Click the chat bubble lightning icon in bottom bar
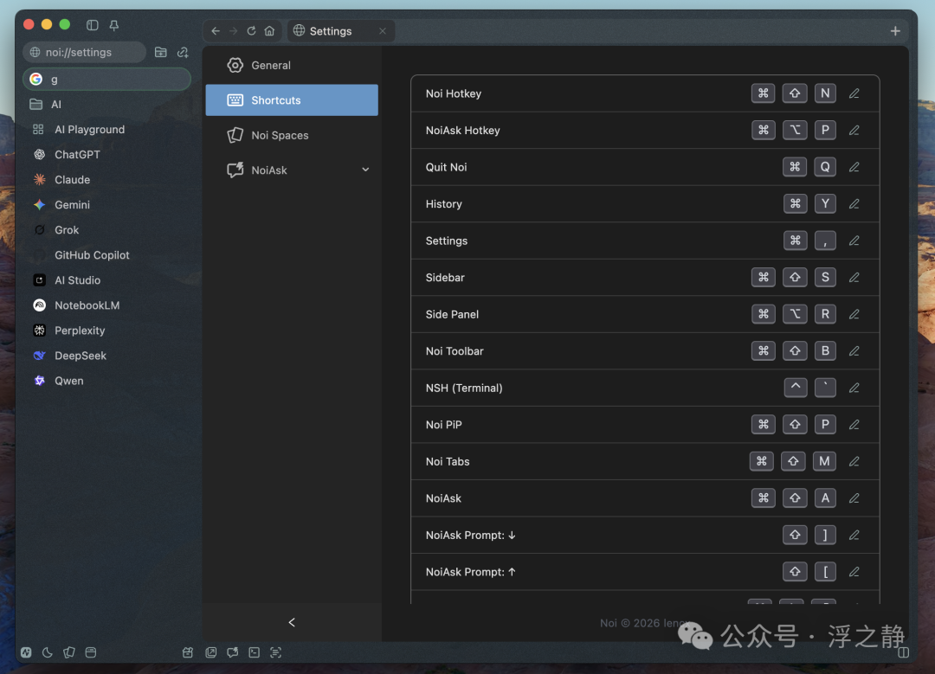Screen dimensions: 935x674 click(x=233, y=652)
